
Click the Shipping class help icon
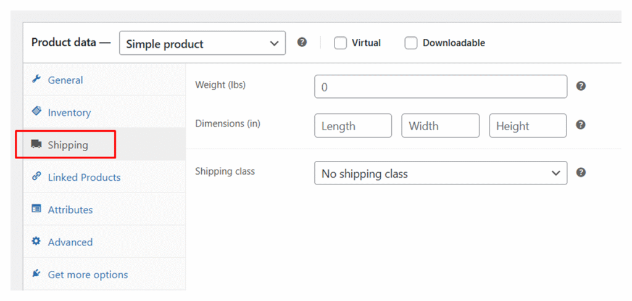(x=580, y=173)
